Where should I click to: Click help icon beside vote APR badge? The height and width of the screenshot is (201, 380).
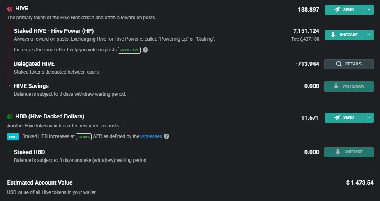point(145,50)
